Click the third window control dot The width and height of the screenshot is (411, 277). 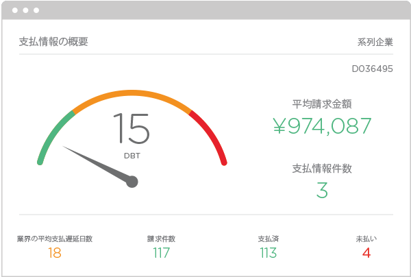coord(36,11)
